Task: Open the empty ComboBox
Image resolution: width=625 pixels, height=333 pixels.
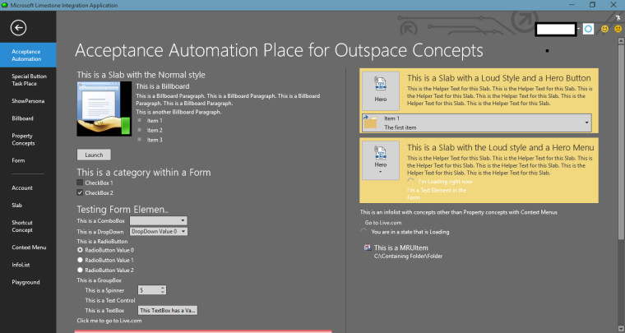Action: point(159,220)
